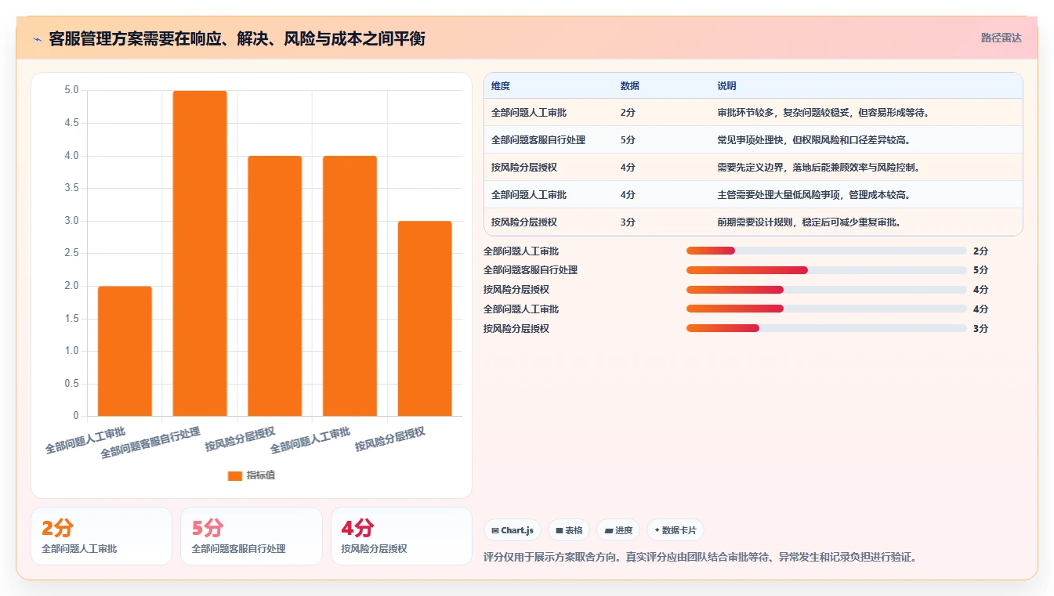
Task: Click the chart bar reaching 2.0
Action: coord(125,351)
